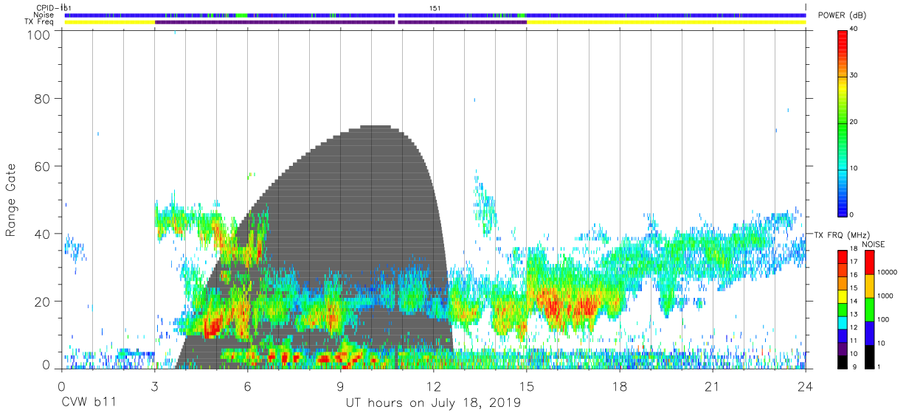This screenshot has width=906, height=418.
Task: Select the cyan 12–13 MHz TX FRQ swatch
Action: (842, 322)
